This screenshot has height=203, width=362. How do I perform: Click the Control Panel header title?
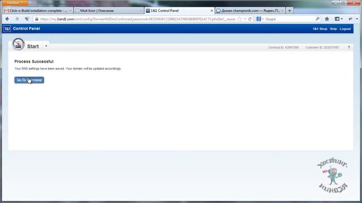point(27,29)
